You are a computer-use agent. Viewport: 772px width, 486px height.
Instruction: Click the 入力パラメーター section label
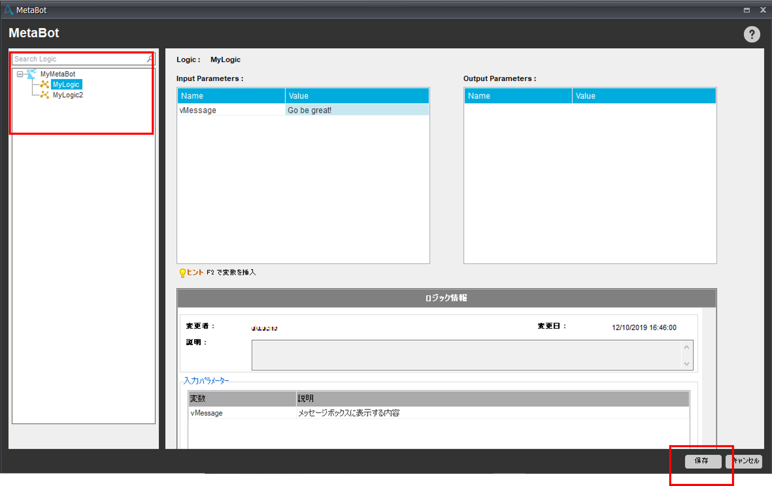(x=206, y=381)
